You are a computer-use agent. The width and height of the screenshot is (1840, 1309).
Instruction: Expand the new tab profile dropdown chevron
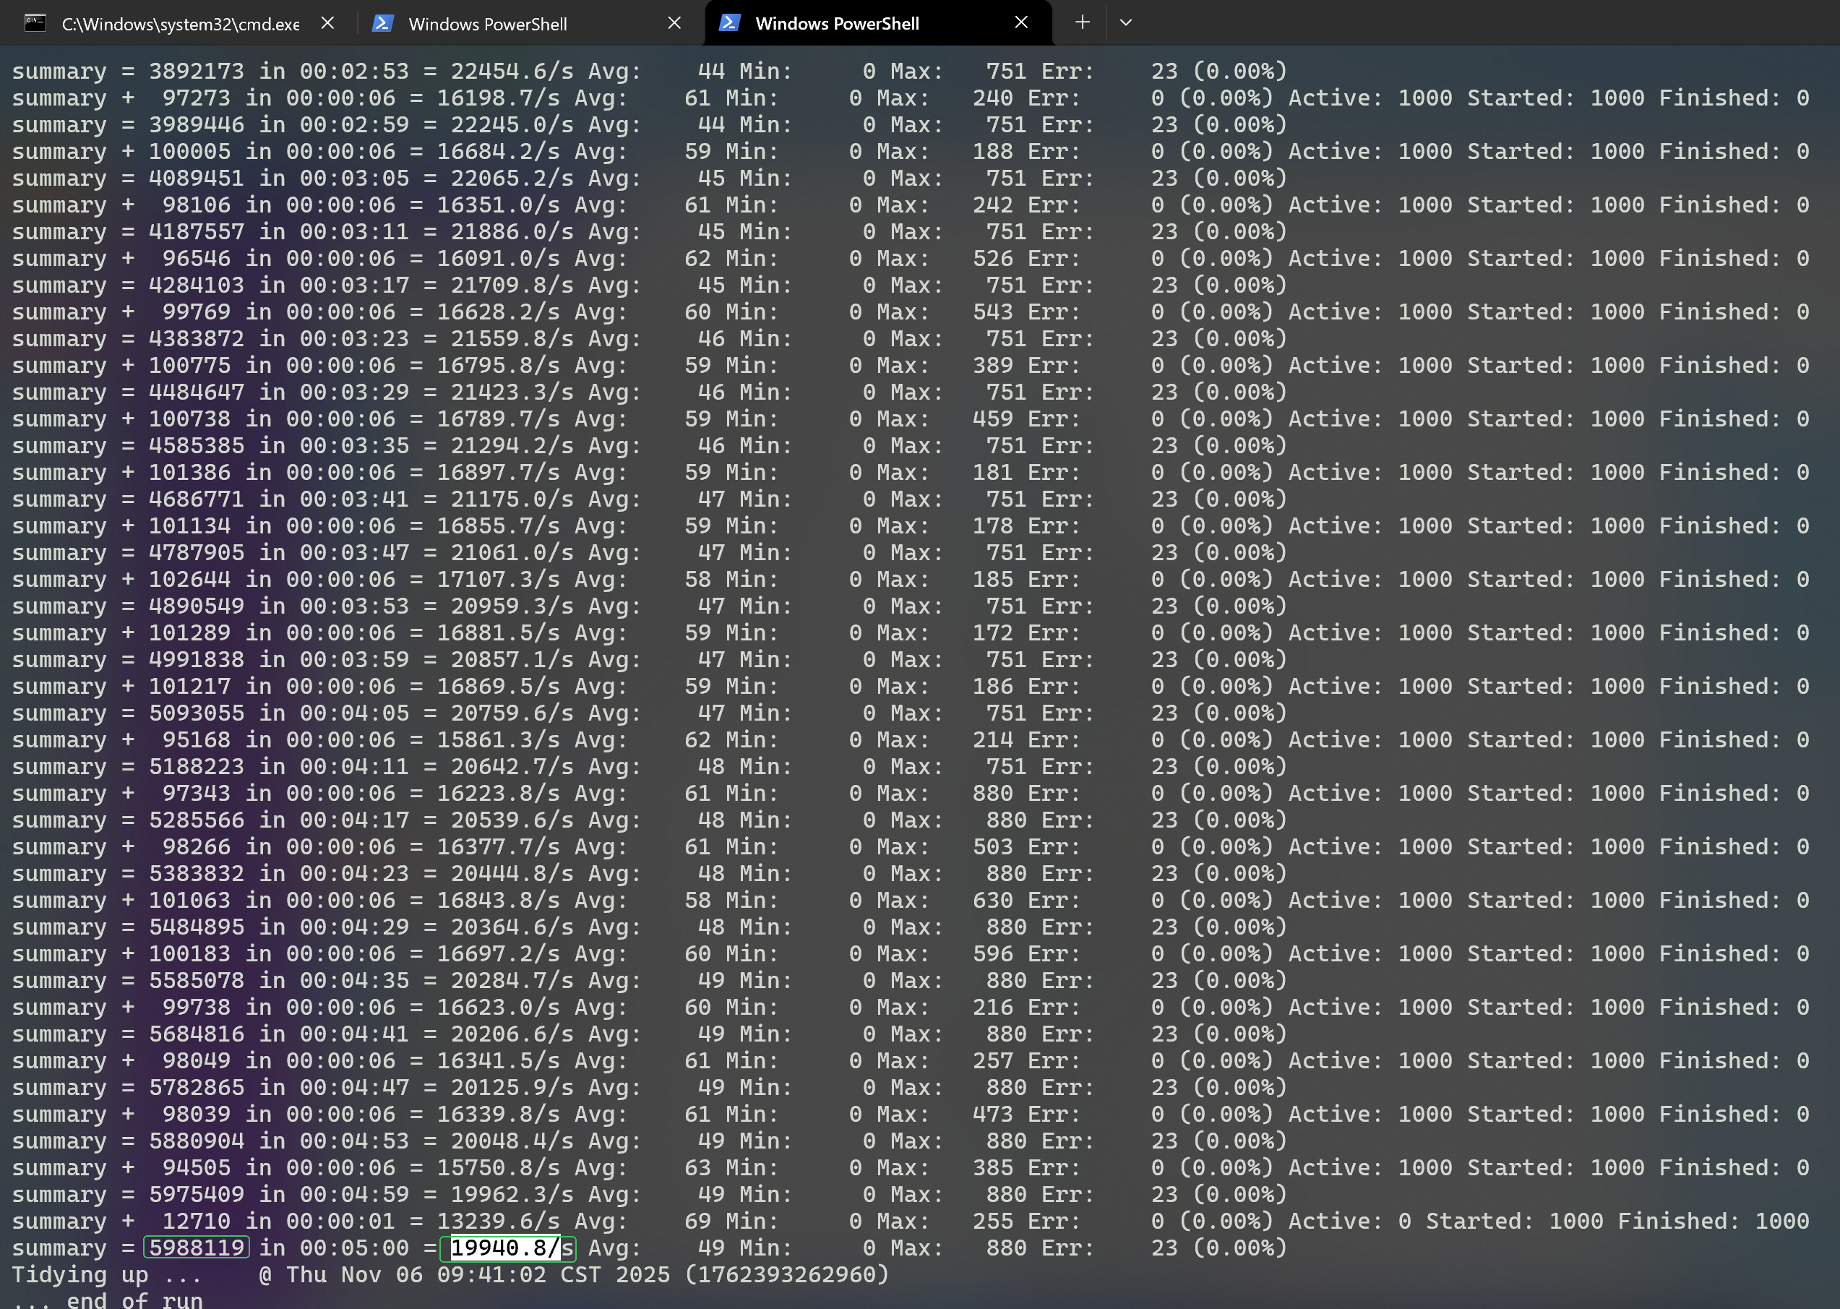pos(1126,22)
